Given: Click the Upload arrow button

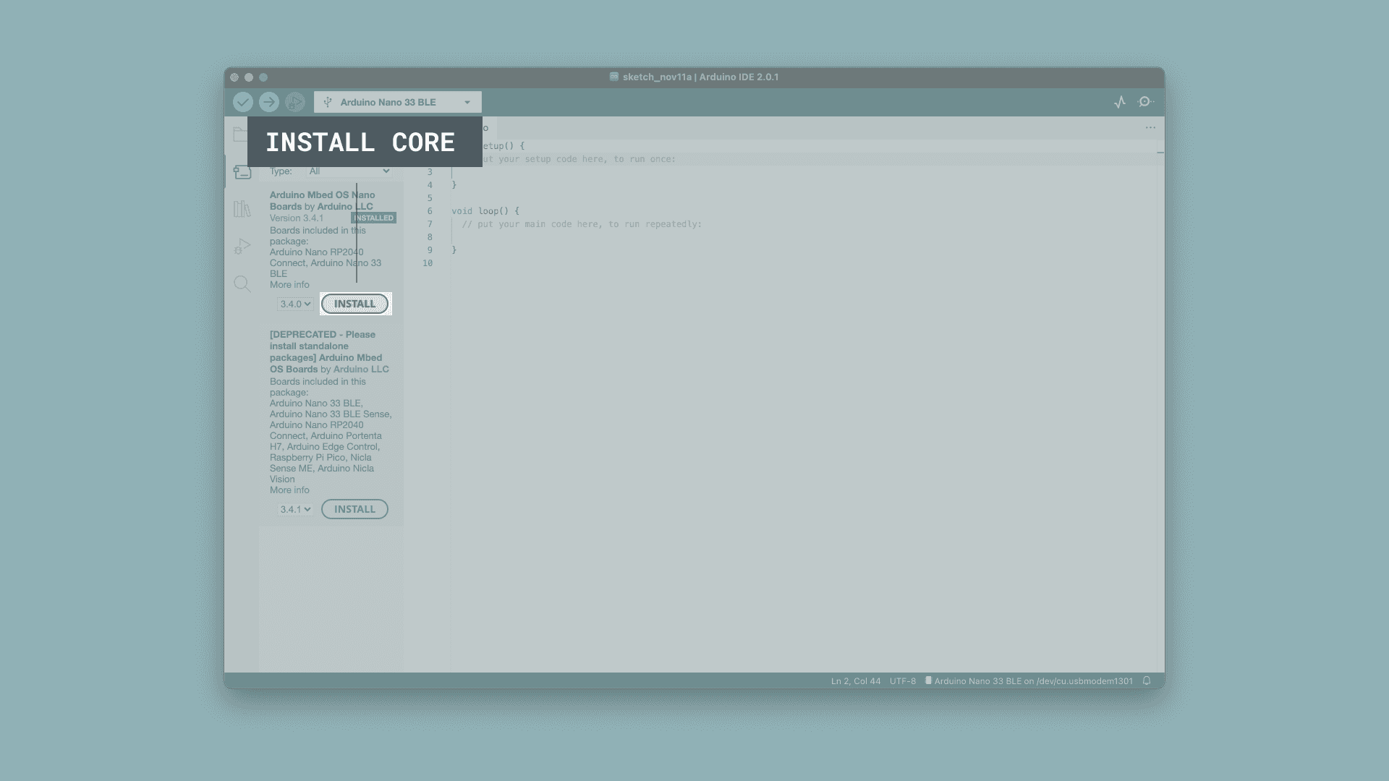Looking at the screenshot, I should tap(269, 102).
